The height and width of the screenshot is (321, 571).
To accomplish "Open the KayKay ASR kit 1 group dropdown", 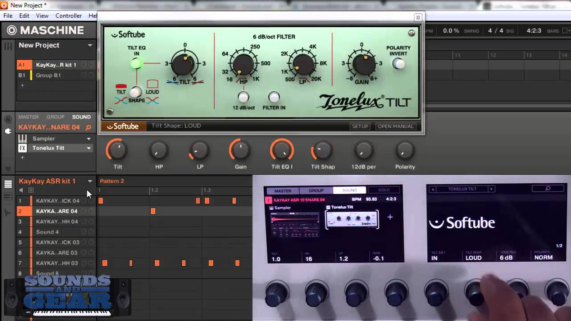I will point(90,181).
